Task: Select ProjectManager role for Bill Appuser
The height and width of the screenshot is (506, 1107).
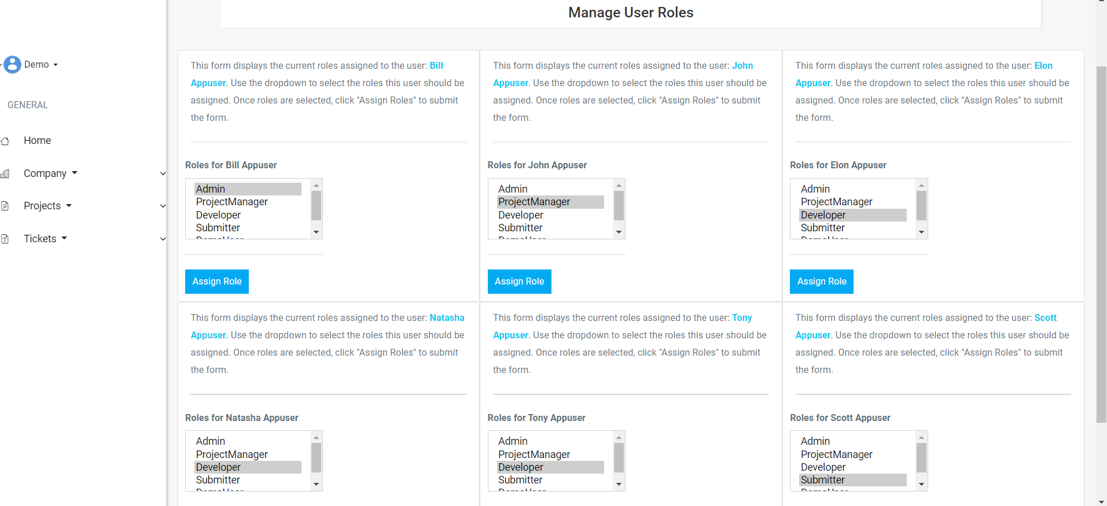Action: point(248,202)
